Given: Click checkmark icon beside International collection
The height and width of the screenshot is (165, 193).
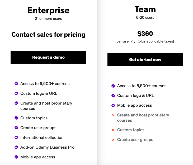Looking at the screenshot, I should [16, 138].
